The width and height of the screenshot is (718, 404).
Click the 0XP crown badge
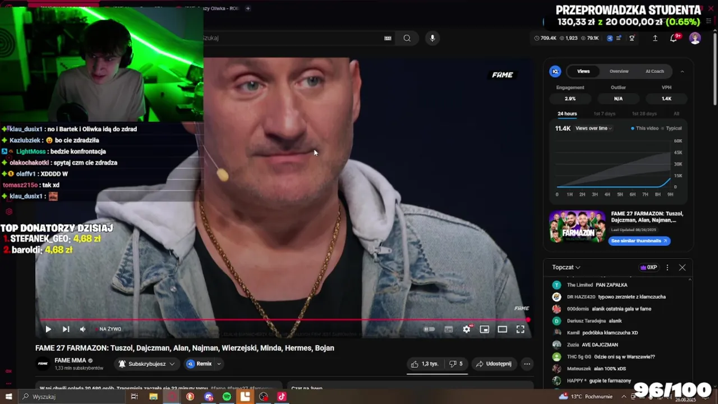[x=648, y=268]
